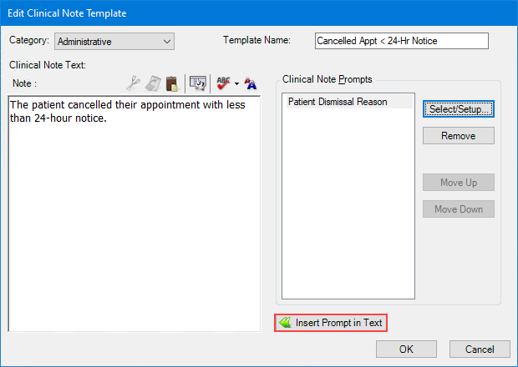Viewport: 518px width, 367px height.
Task: Run spell check with ABC icon
Action: pyautogui.click(x=223, y=83)
